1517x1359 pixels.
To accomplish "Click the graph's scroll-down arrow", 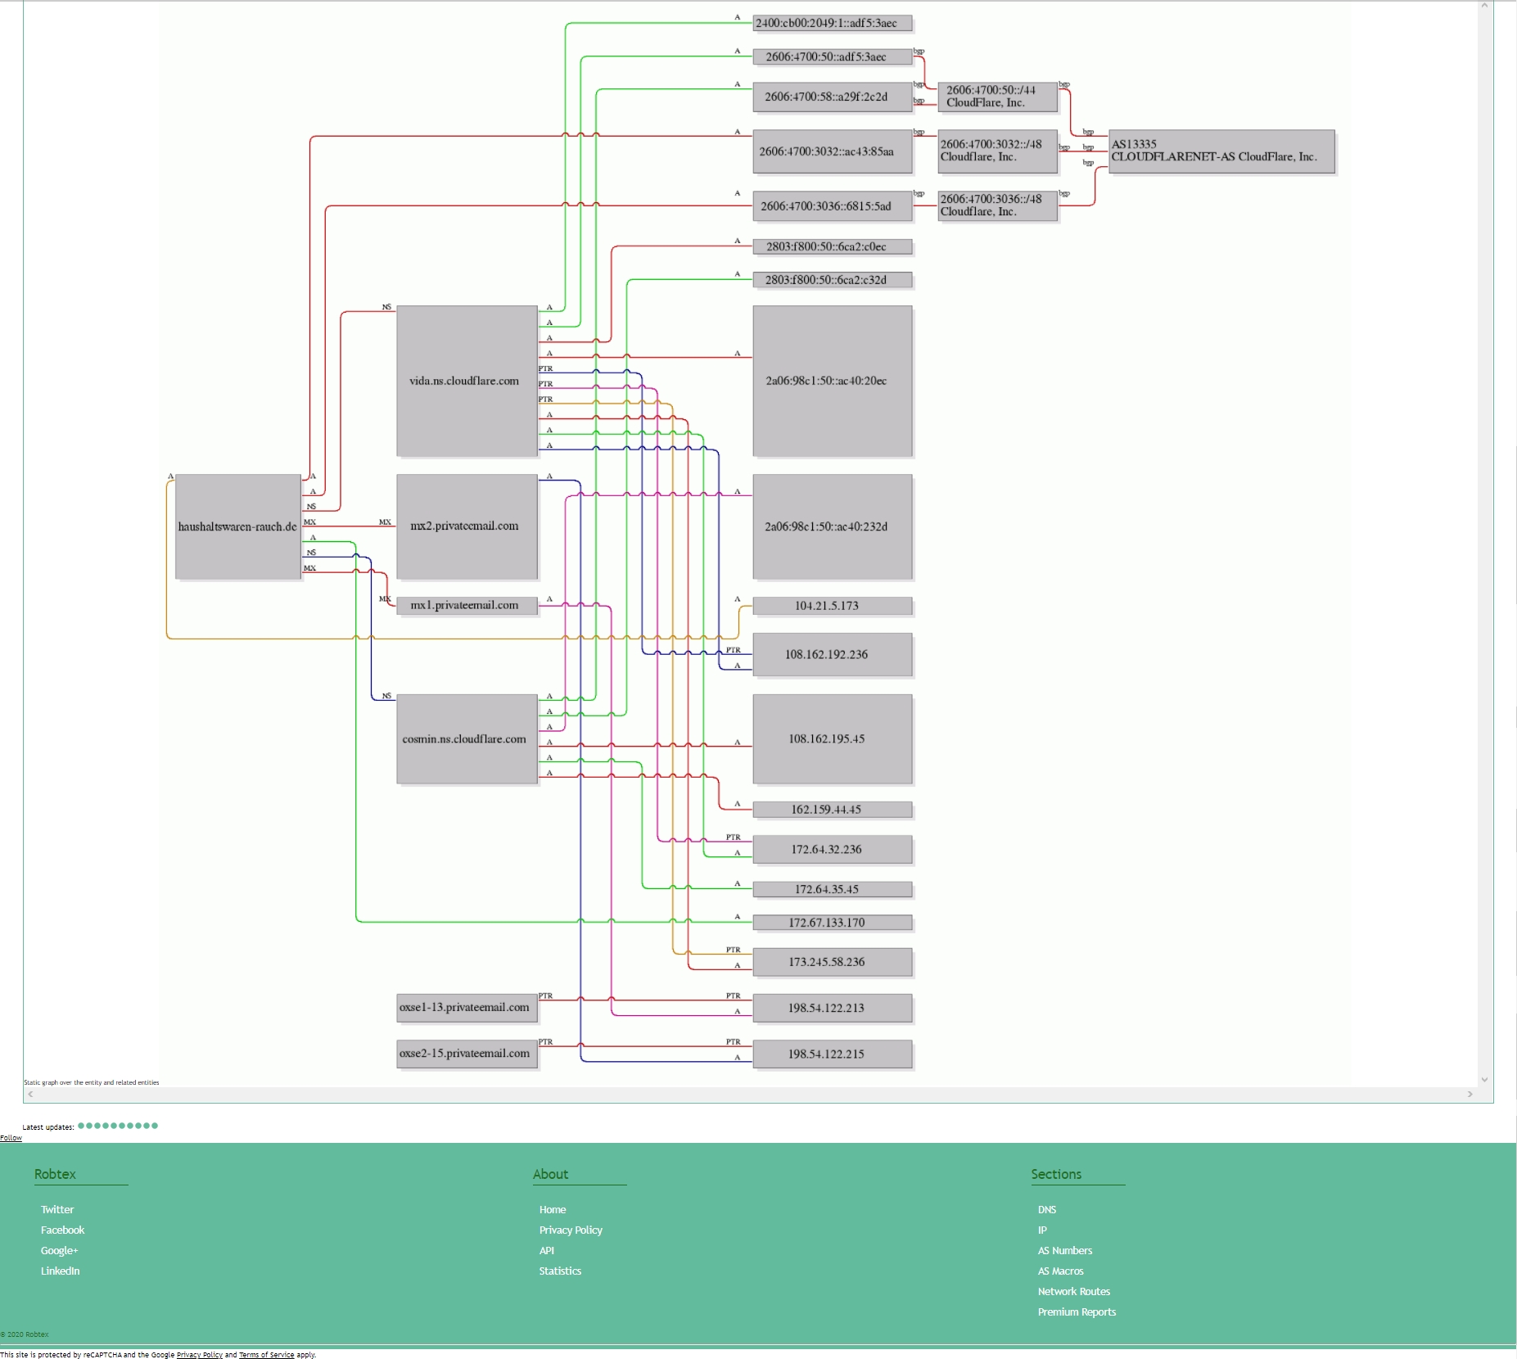I will pos(1484,1080).
